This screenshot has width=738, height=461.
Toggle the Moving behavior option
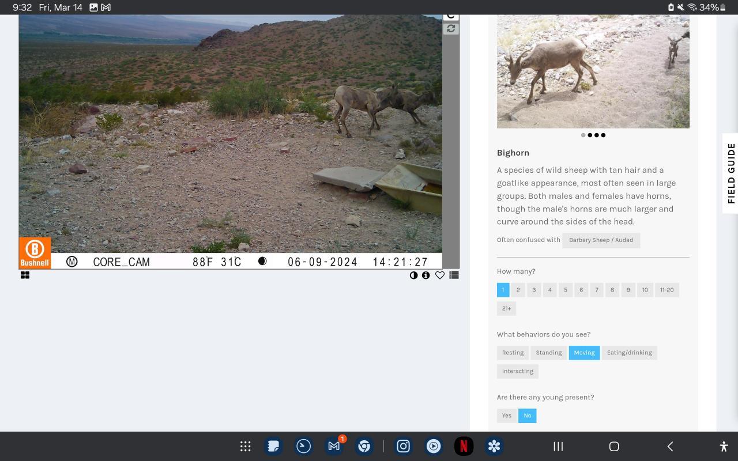(584, 353)
